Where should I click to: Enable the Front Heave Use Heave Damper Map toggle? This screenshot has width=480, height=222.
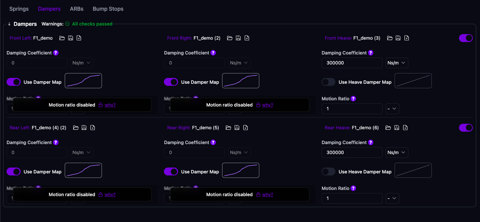(x=328, y=82)
